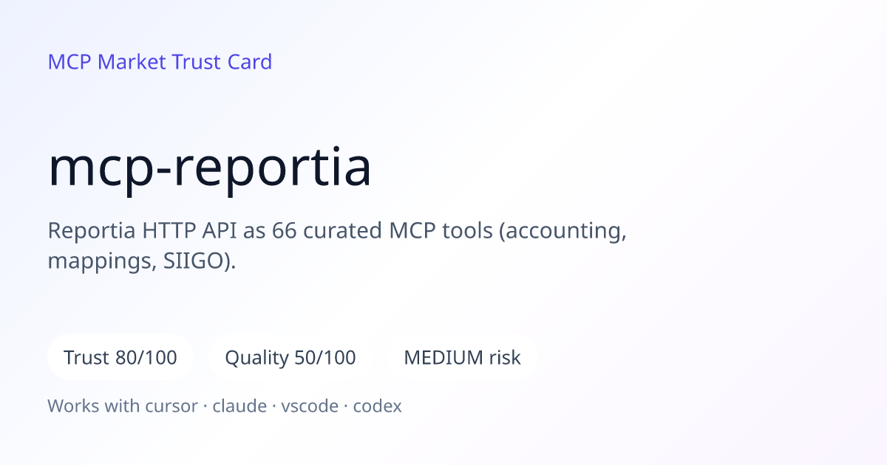Open the Trust 80/100 badge
Screen dimensions: 887x465
click(120, 358)
